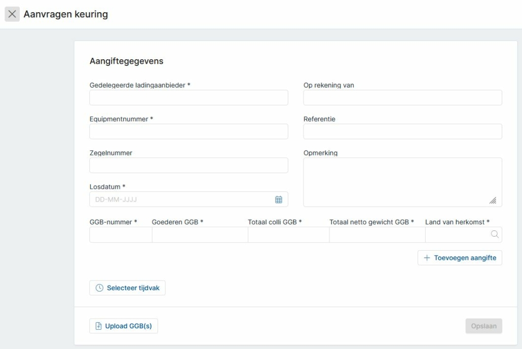
Task: Focus the Gedelegeerde ladingaanbieder input field
Action: tap(189, 97)
